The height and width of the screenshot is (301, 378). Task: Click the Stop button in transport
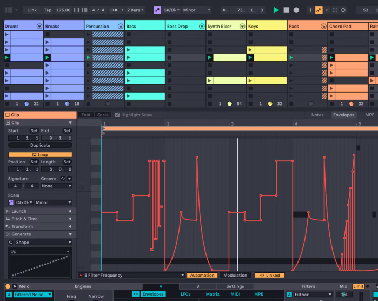point(286,10)
